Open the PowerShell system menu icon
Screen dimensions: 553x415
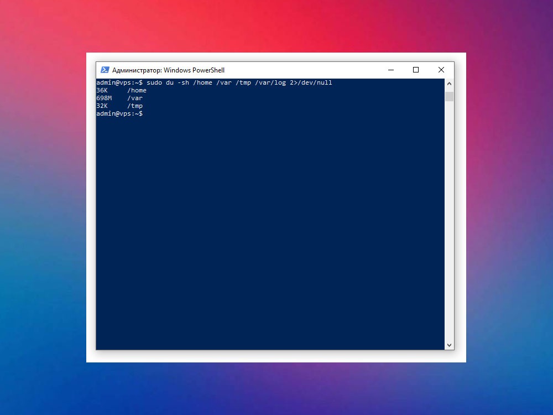(105, 70)
